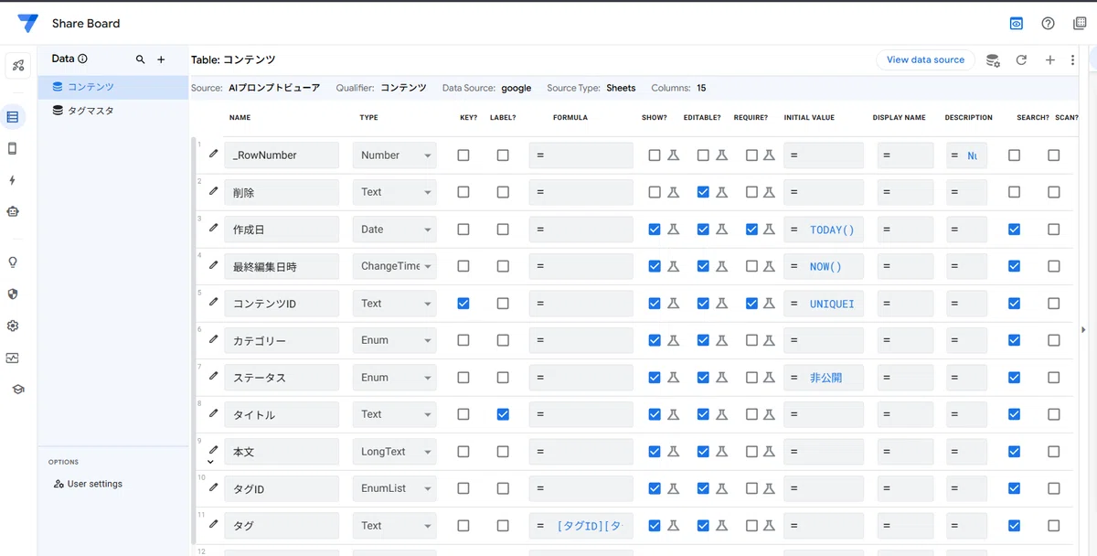Open the Automation bot icon in sidebar
The image size is (1097, 556).
[x=13, y=211]
